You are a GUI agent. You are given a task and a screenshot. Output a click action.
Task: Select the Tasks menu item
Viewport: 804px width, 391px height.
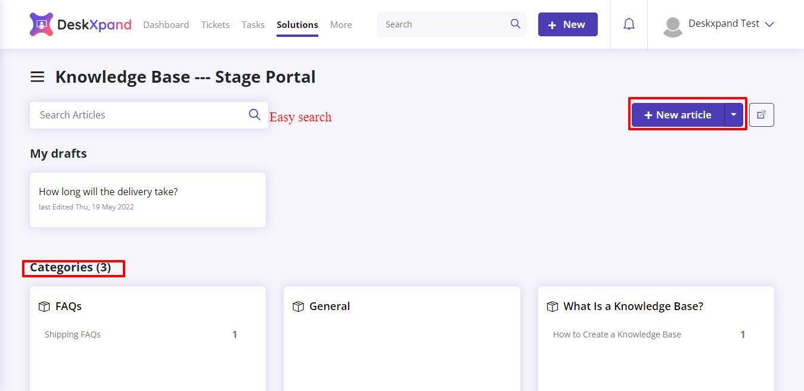253,24
